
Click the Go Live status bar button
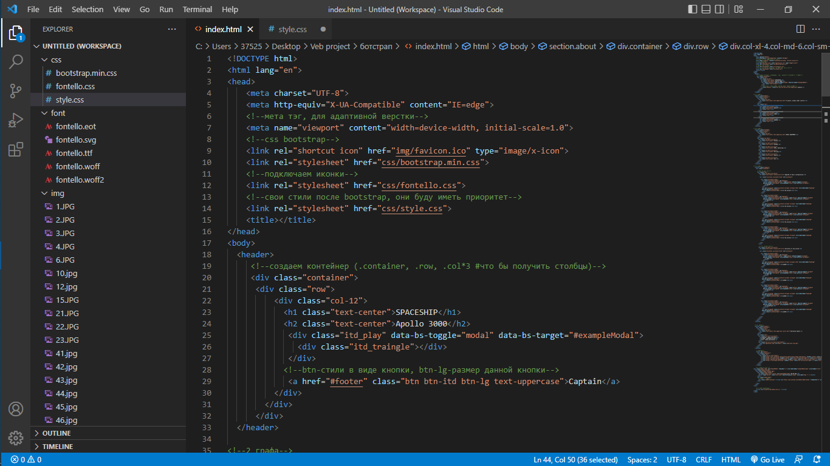point(767,459)
